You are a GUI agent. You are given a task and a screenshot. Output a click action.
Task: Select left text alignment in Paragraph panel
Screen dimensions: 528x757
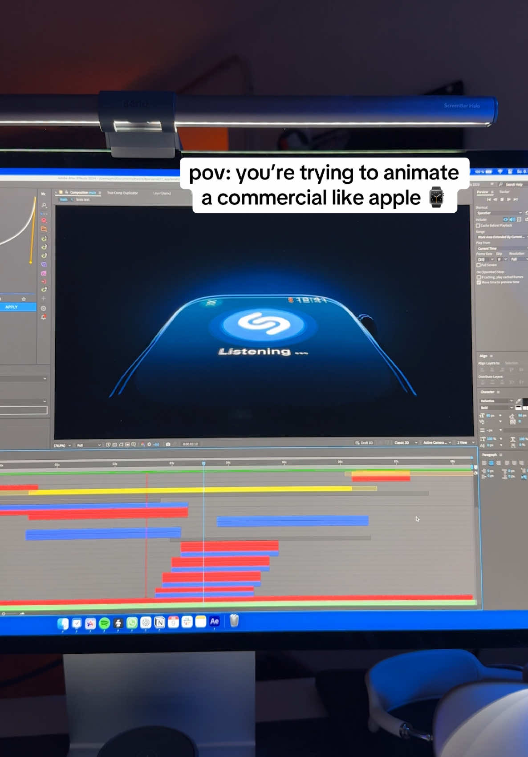pos(484,463)
